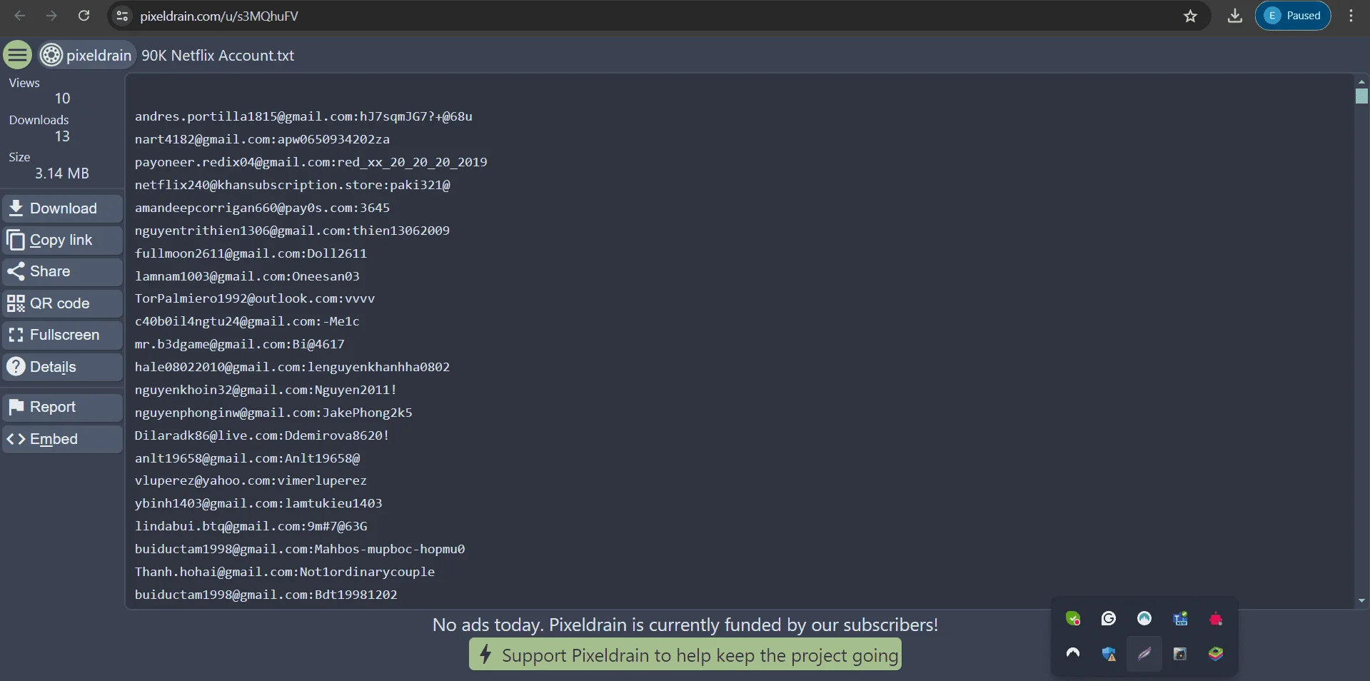The width and height of the screenshot is (1370, 681).
Task: Focus the pixeldrain.com address bar
Action: [x=657, y=16]
